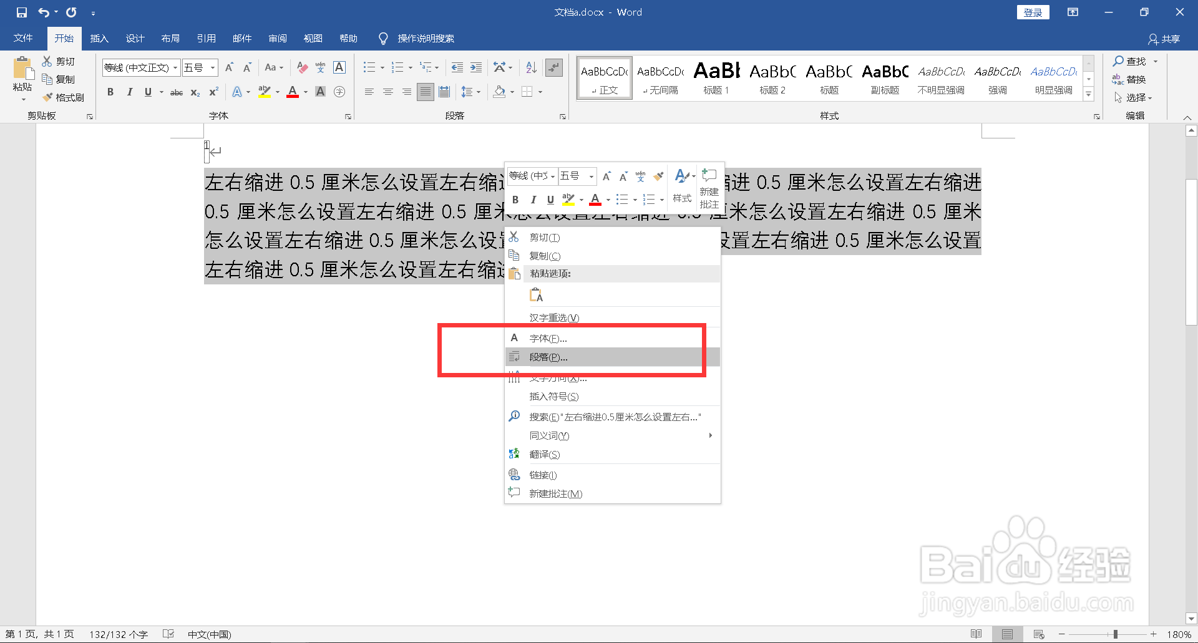This screenshot has height=643, width=1198.
Task: Apply superscript formatting
Action: 213,92
